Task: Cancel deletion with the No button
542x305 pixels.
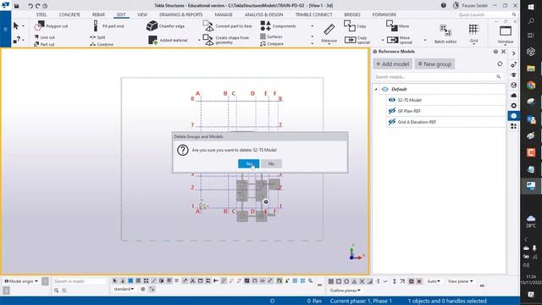Action: (x=271, y=164)
